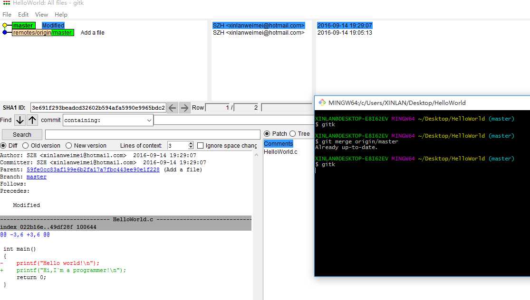Click the Search button

point(22,135)
